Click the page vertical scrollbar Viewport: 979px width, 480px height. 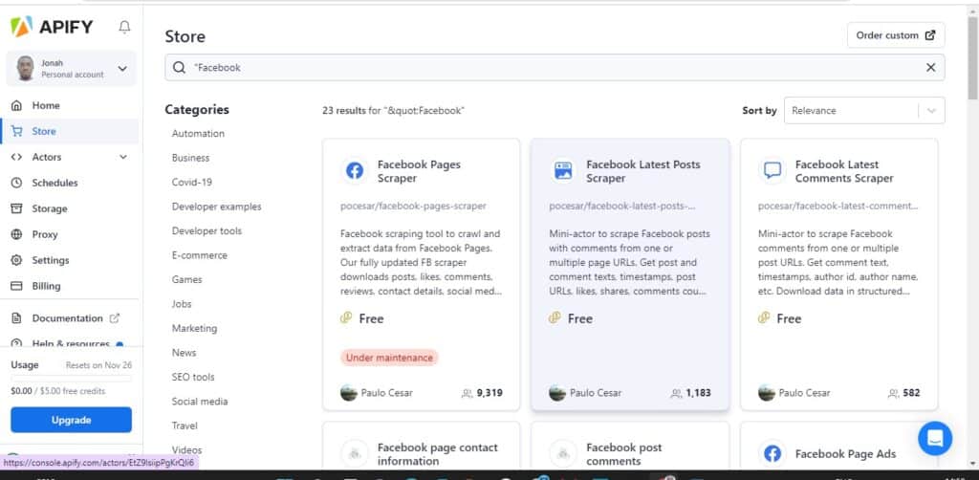(972, 59)
